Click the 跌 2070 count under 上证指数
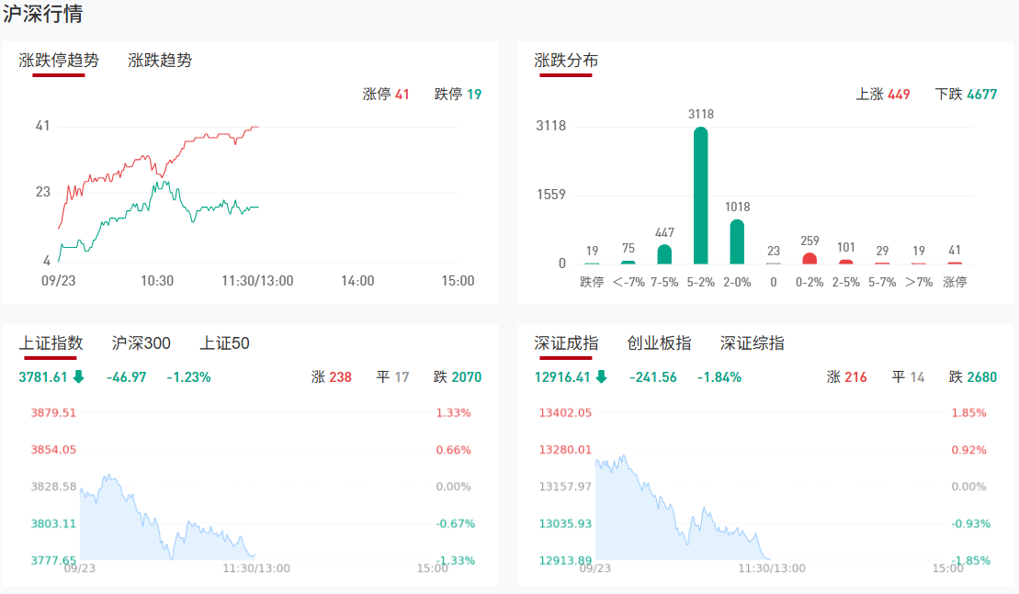Image resolution: width=1019 pixels, height=594 pixels. pyautogui.click(x=457, y=376)
